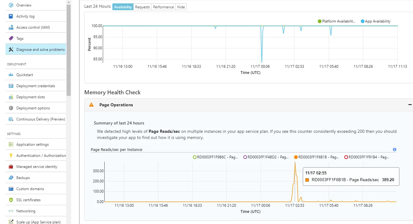
Task: Click the Page Reads/sec per Instance chart title
Action: (116, 150)
